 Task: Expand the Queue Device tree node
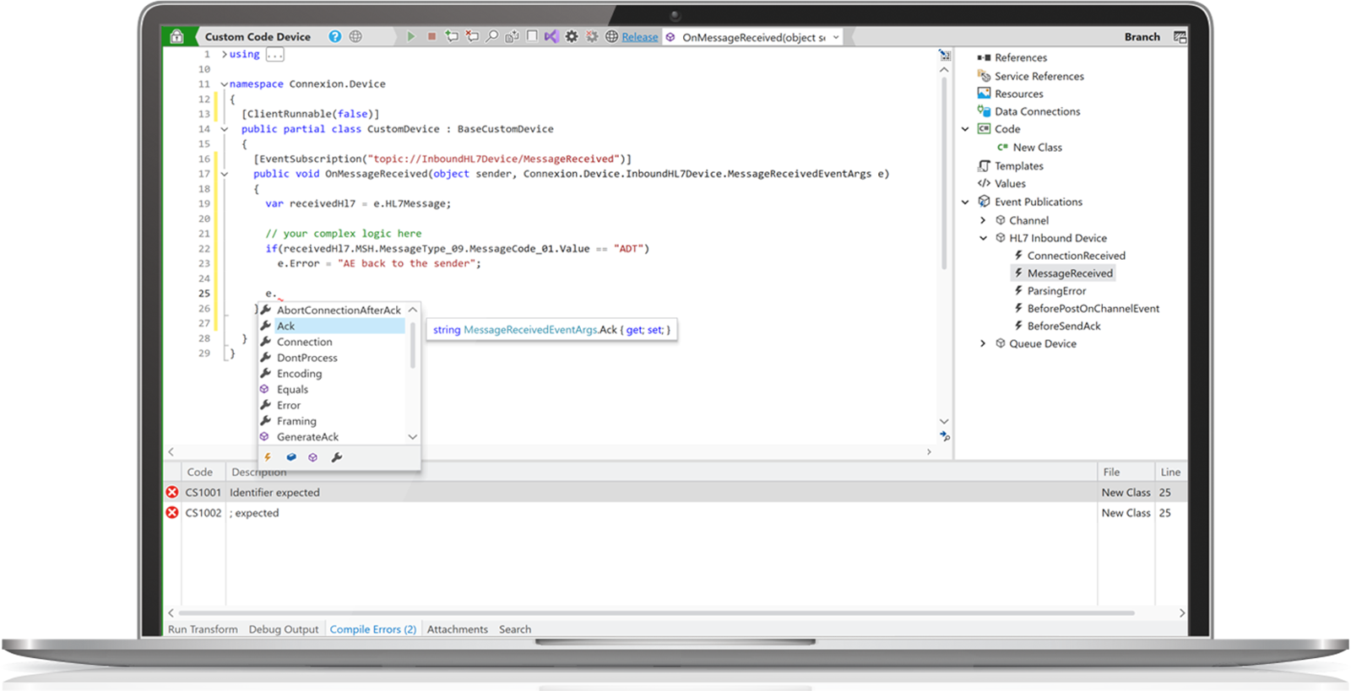click(x=982, y=343)
